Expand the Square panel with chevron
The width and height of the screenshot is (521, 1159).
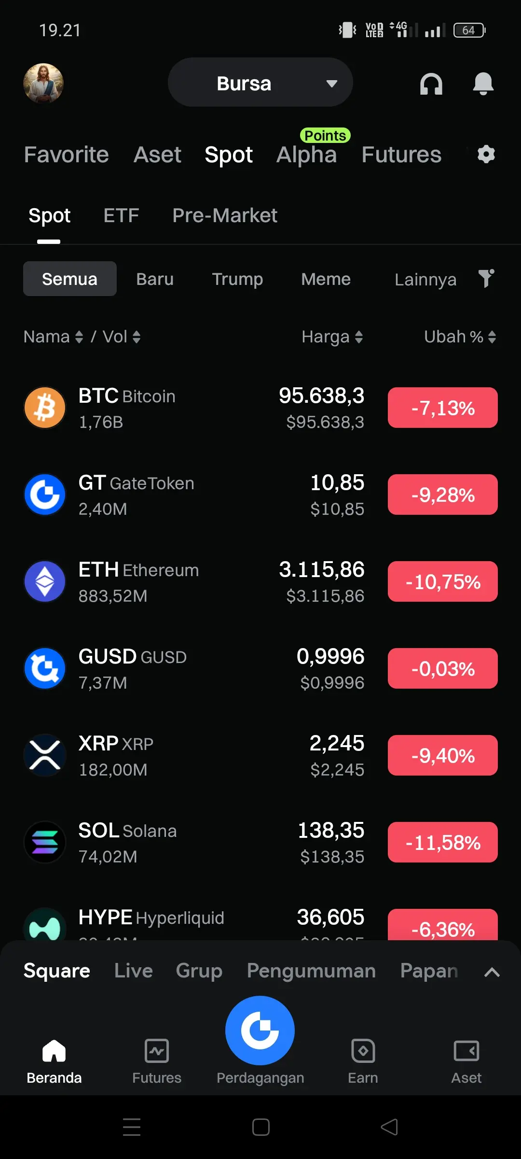coord(492,972)
